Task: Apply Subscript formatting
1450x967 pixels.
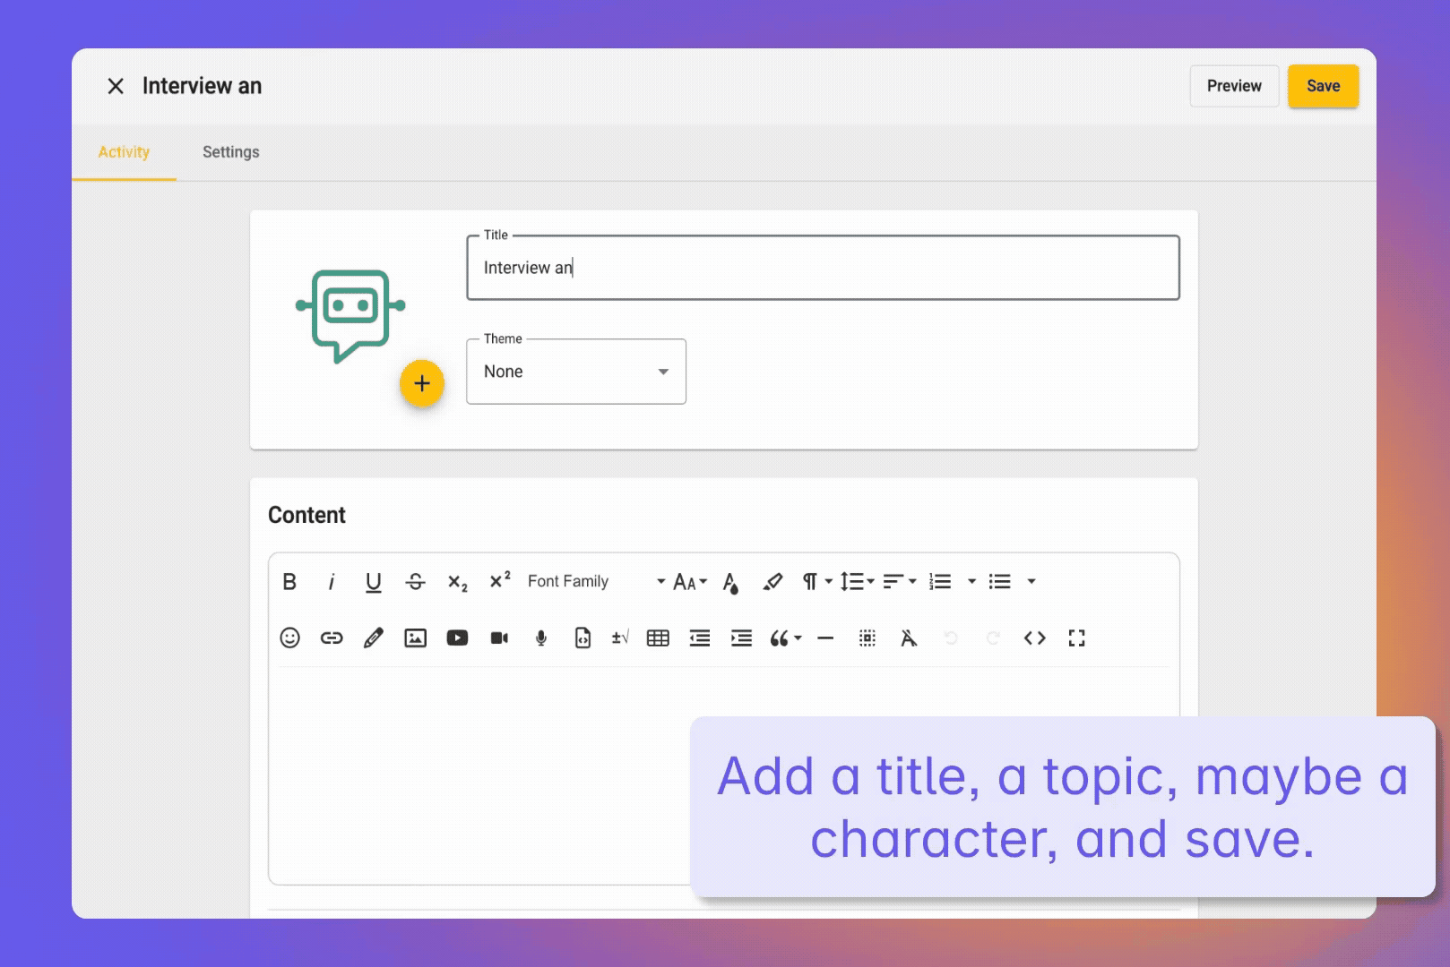Action: click(x=457, y=583)
